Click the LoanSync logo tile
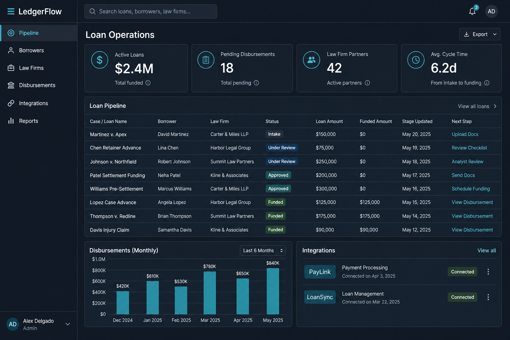The width and height of the screenshot is (510, 340). point(320,297)
